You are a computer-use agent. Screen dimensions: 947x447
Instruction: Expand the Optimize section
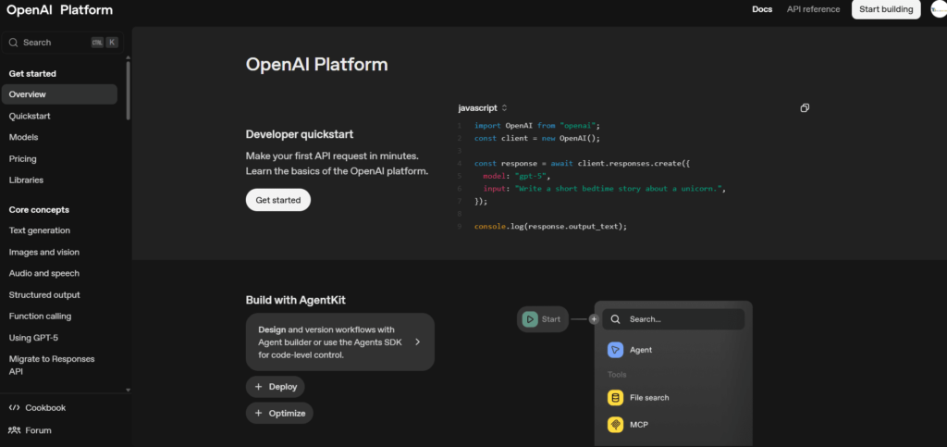click(x=279, y=413)
